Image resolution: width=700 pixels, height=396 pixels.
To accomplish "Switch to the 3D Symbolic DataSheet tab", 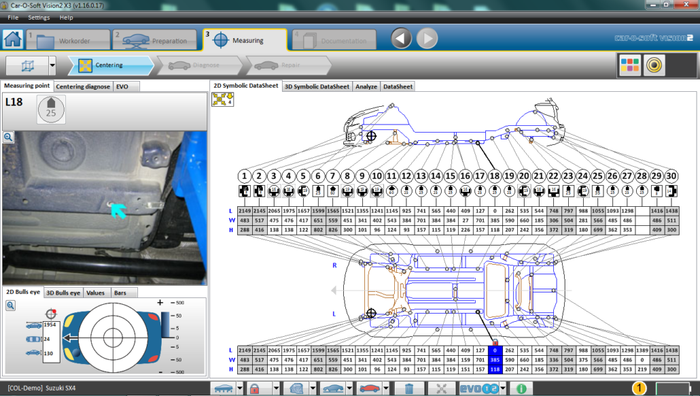I will [x=317, y=86].
